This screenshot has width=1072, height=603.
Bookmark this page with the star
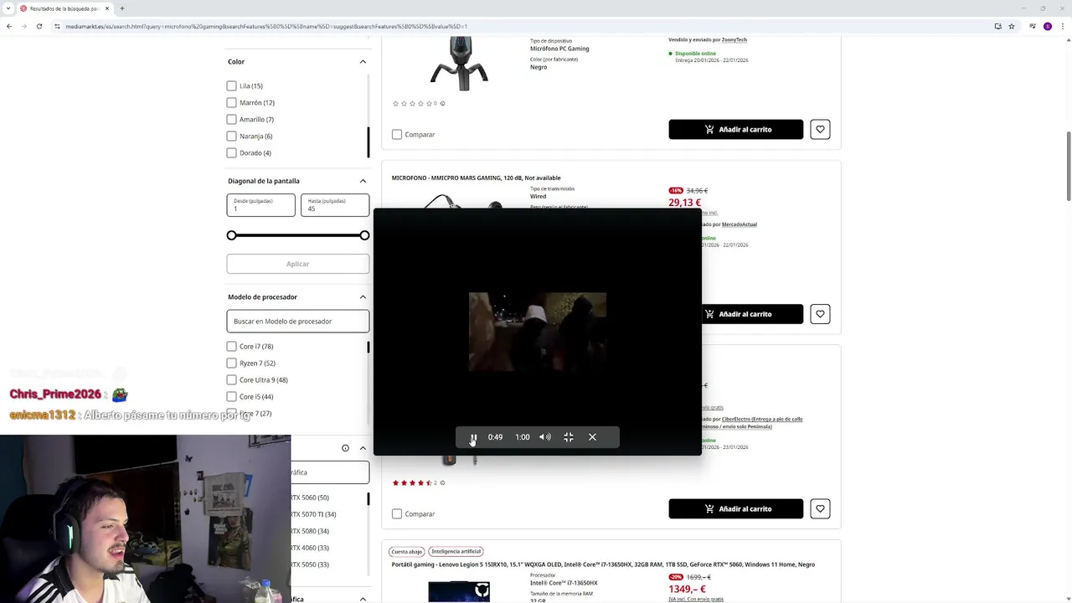coord(1012,26)
